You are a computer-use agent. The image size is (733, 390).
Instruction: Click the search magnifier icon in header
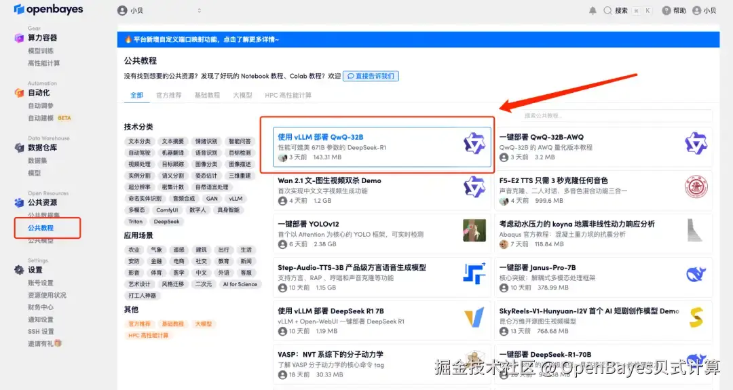coord(607,10)
